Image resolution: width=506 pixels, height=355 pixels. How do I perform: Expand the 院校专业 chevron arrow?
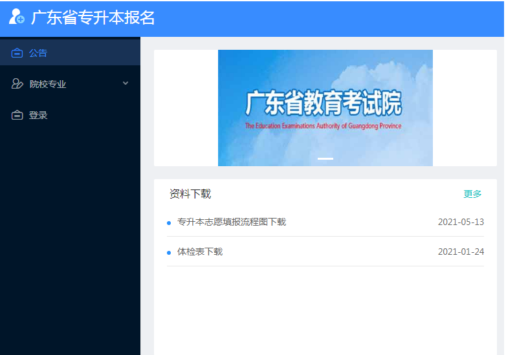[x=126, y=83]
